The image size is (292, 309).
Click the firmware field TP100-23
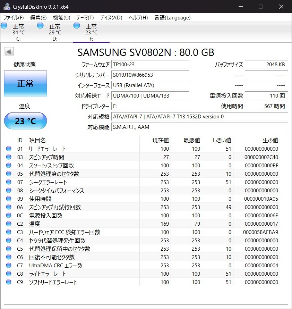pos(150,65)
